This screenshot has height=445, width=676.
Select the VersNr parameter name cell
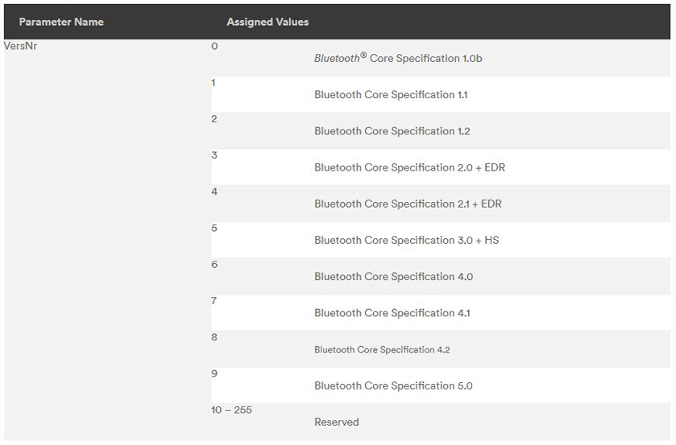[x=21, y=46]
